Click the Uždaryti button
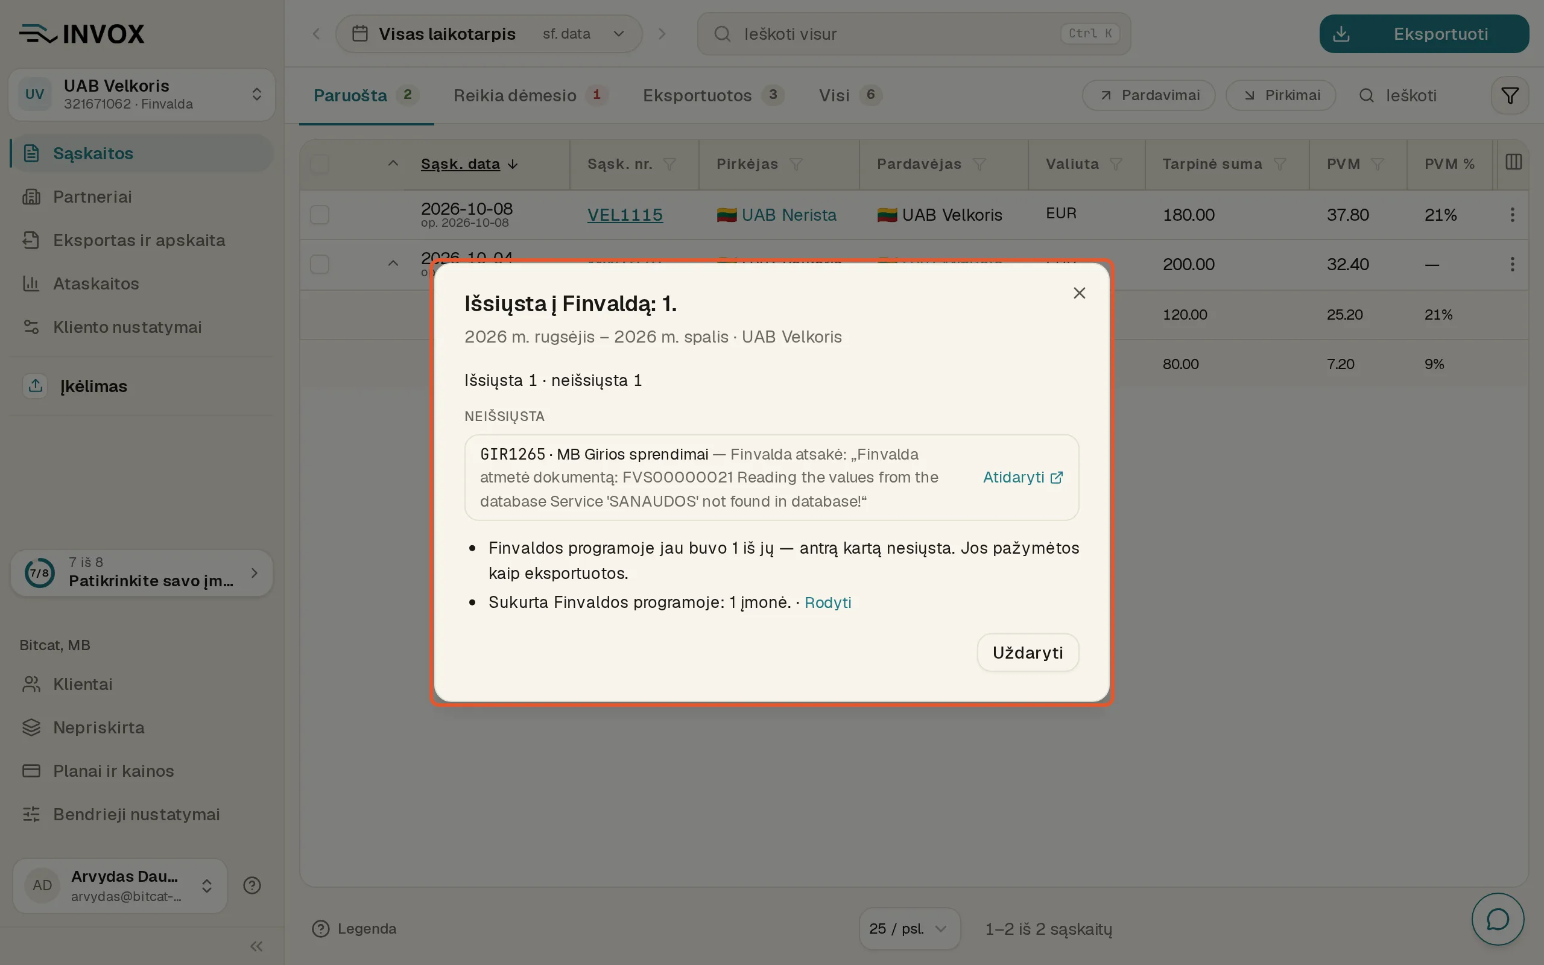Screen dimensions: 1544x965 (x=1027, y=652)
